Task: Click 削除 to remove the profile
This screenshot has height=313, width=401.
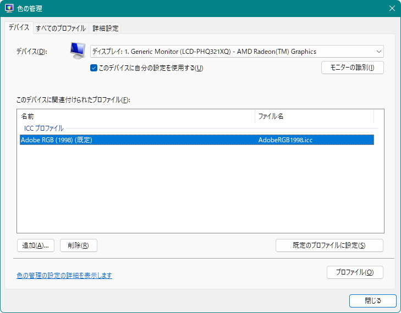Action: pos(78,245)
